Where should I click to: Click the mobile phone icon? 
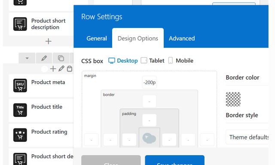click(171, 60)
